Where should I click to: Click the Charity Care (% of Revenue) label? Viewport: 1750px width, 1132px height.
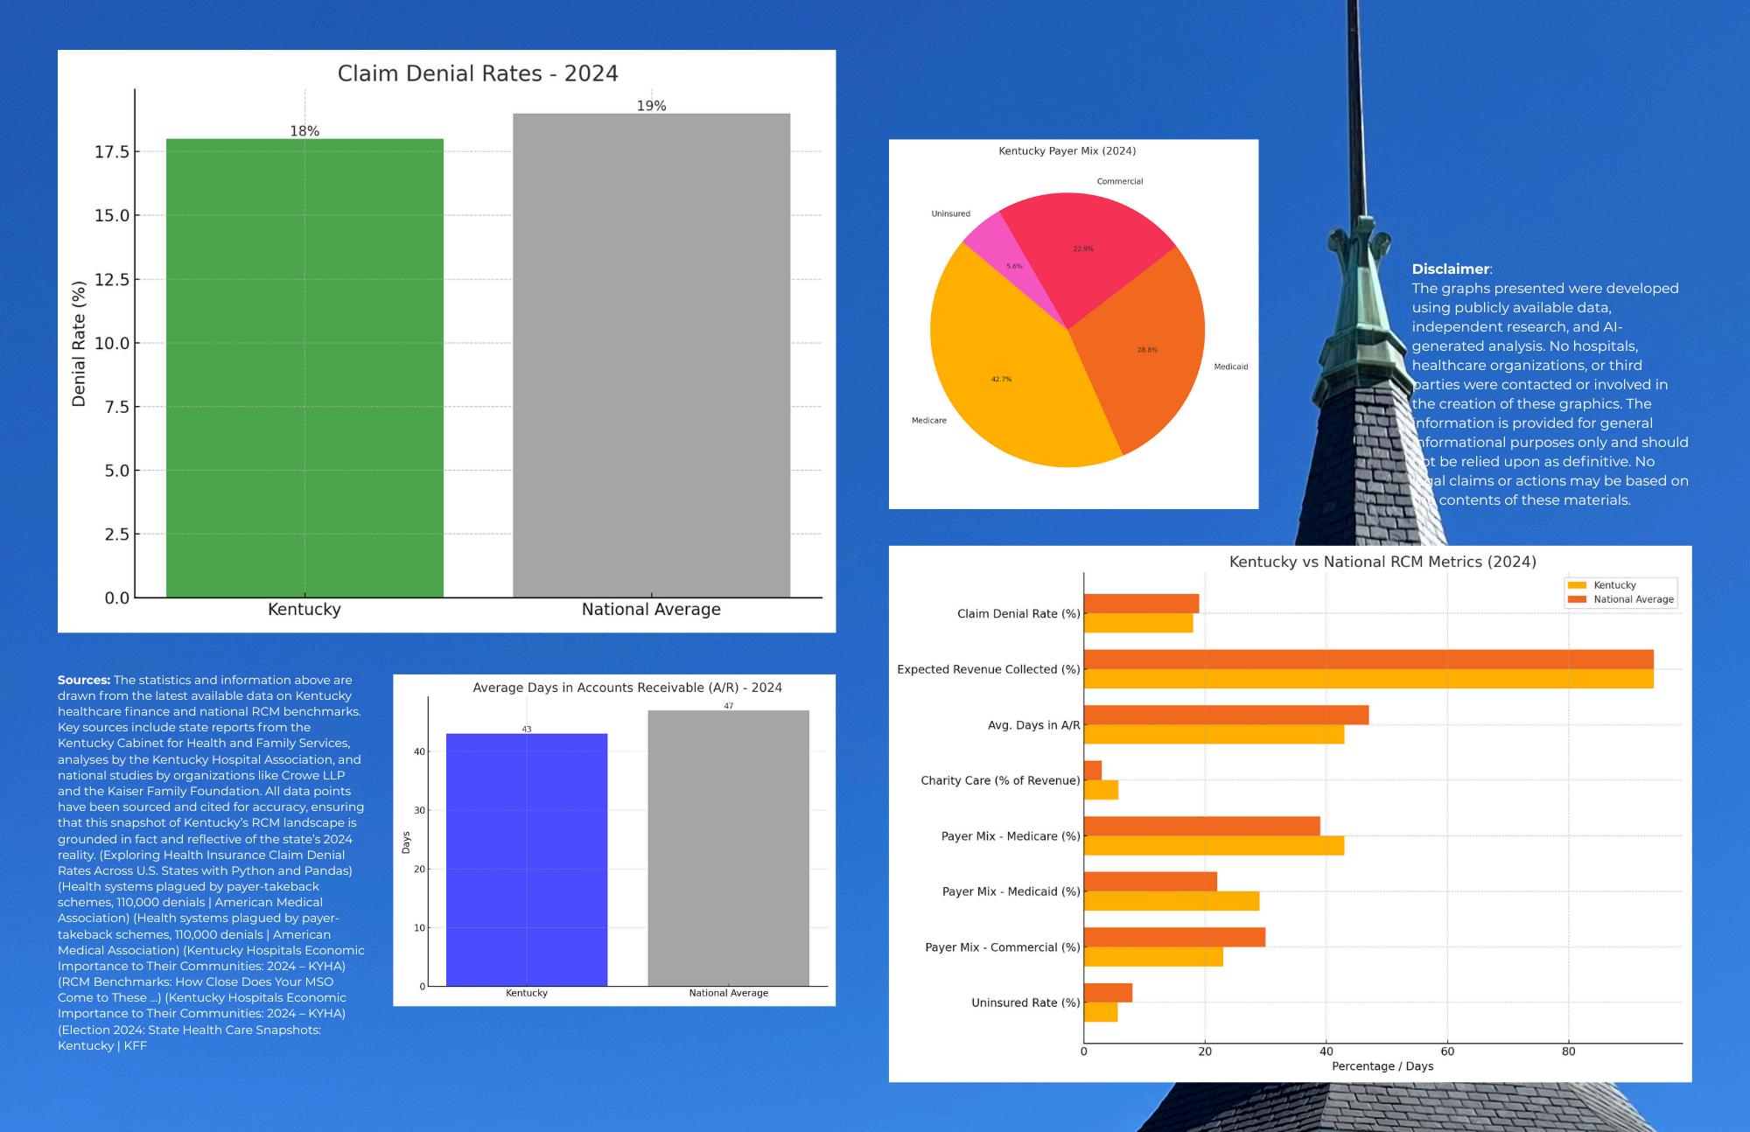click(x=999, y=780)
